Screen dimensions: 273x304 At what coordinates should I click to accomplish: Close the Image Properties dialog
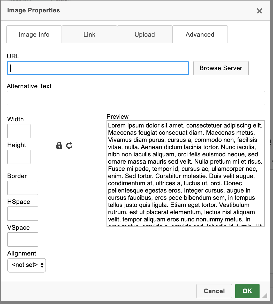[259, 11]
